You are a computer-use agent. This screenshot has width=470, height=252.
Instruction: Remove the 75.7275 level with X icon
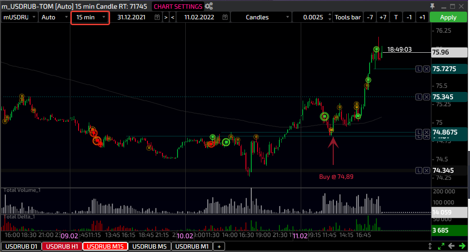coord(426,69)
